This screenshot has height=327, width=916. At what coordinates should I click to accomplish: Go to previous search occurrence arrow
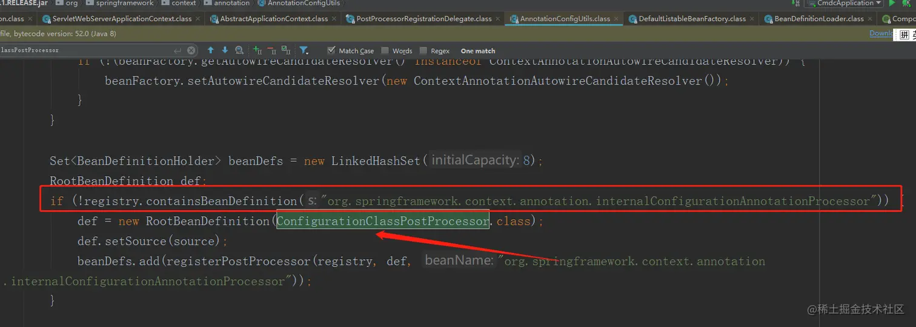211,51
